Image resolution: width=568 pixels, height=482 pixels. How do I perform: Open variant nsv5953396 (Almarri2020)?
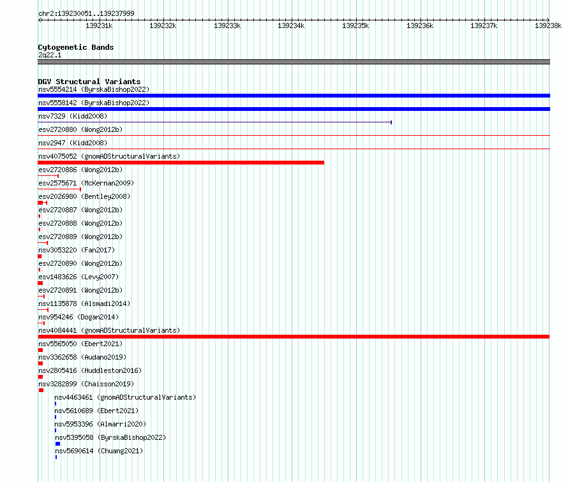[100, 424]
